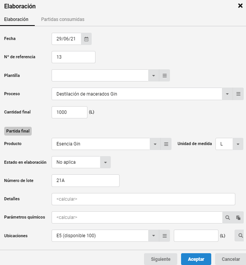Focus the Parámetros químicos input field
The height and width of the screenshot is (265, 246).
pyautogui.click(x=137, y=217)
